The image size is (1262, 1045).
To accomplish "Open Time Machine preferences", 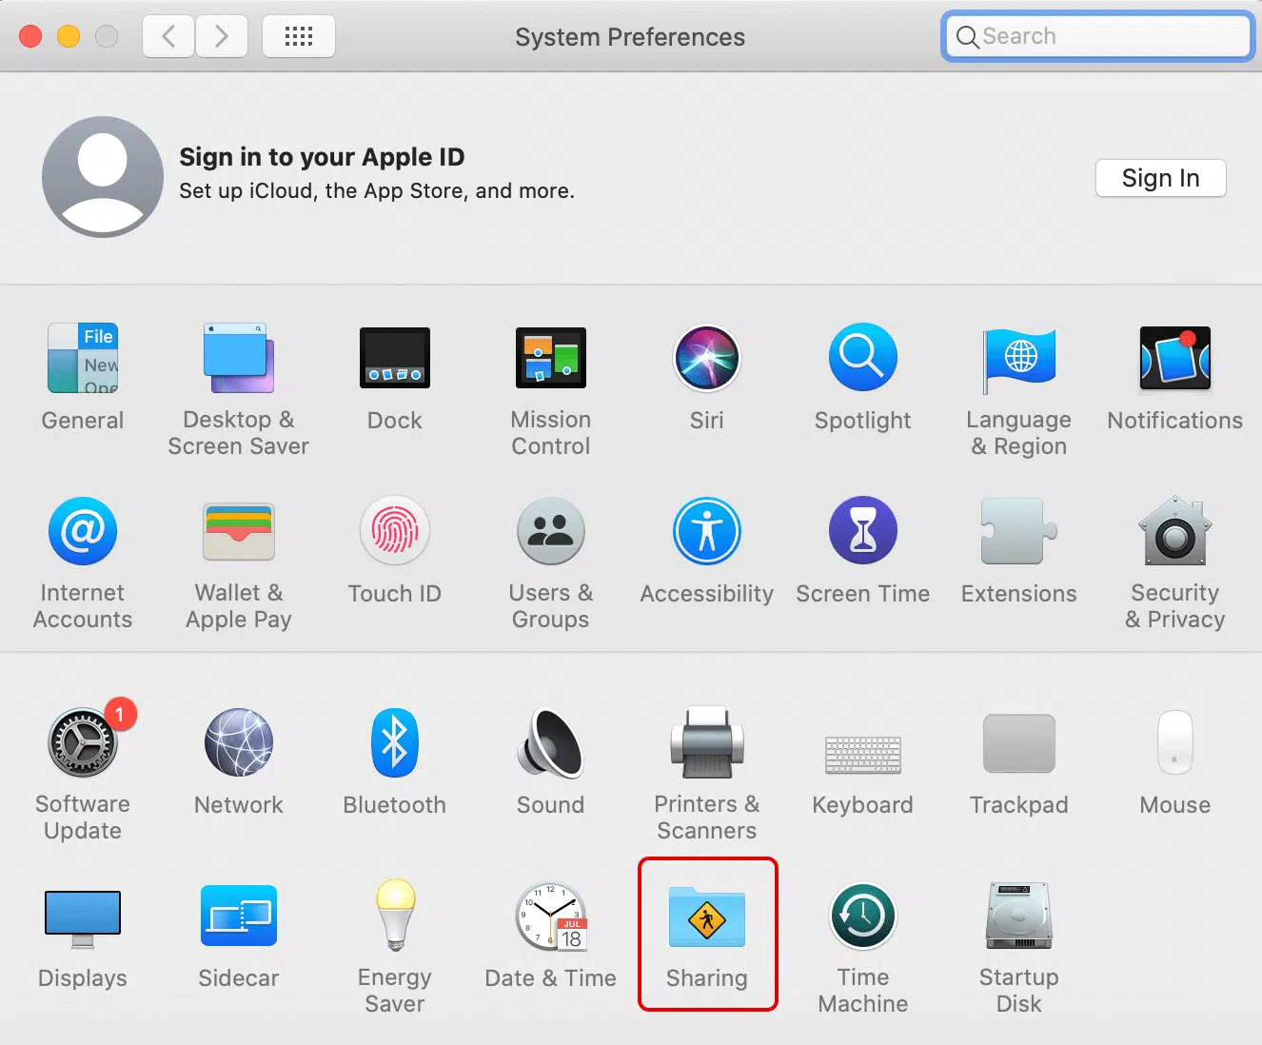I will point(863,916).
